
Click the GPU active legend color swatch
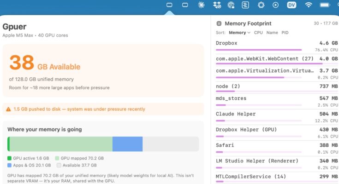point(9,158)
